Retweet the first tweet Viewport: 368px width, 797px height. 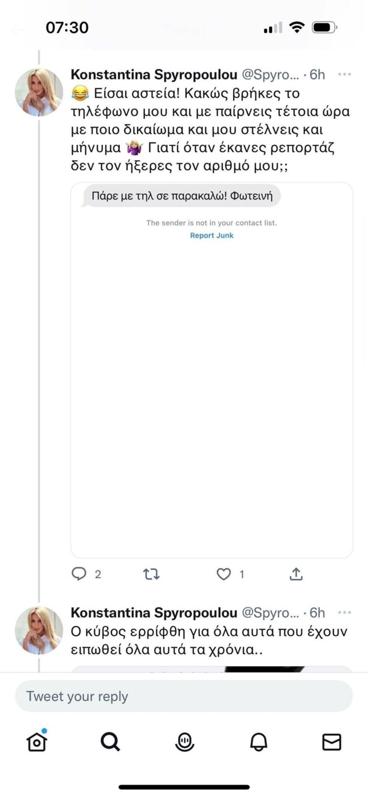click(x=151, y=574)
